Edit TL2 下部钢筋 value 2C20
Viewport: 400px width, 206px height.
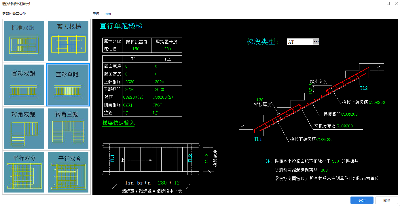click(x=160, y=90)
